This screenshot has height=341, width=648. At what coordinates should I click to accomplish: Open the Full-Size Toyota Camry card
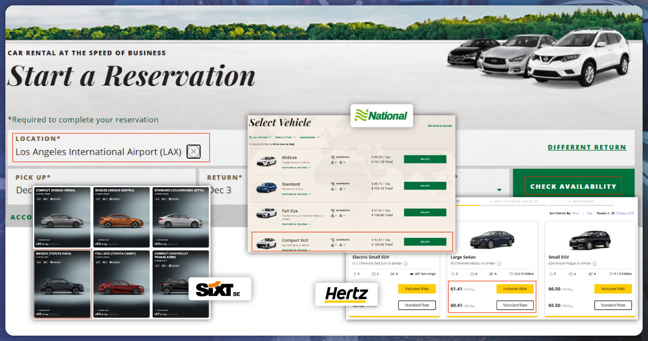pyautogui.click(x=122, y=284)
